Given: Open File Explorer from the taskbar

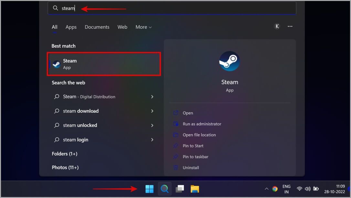Looking at the screenshot, I should point(195,189).
